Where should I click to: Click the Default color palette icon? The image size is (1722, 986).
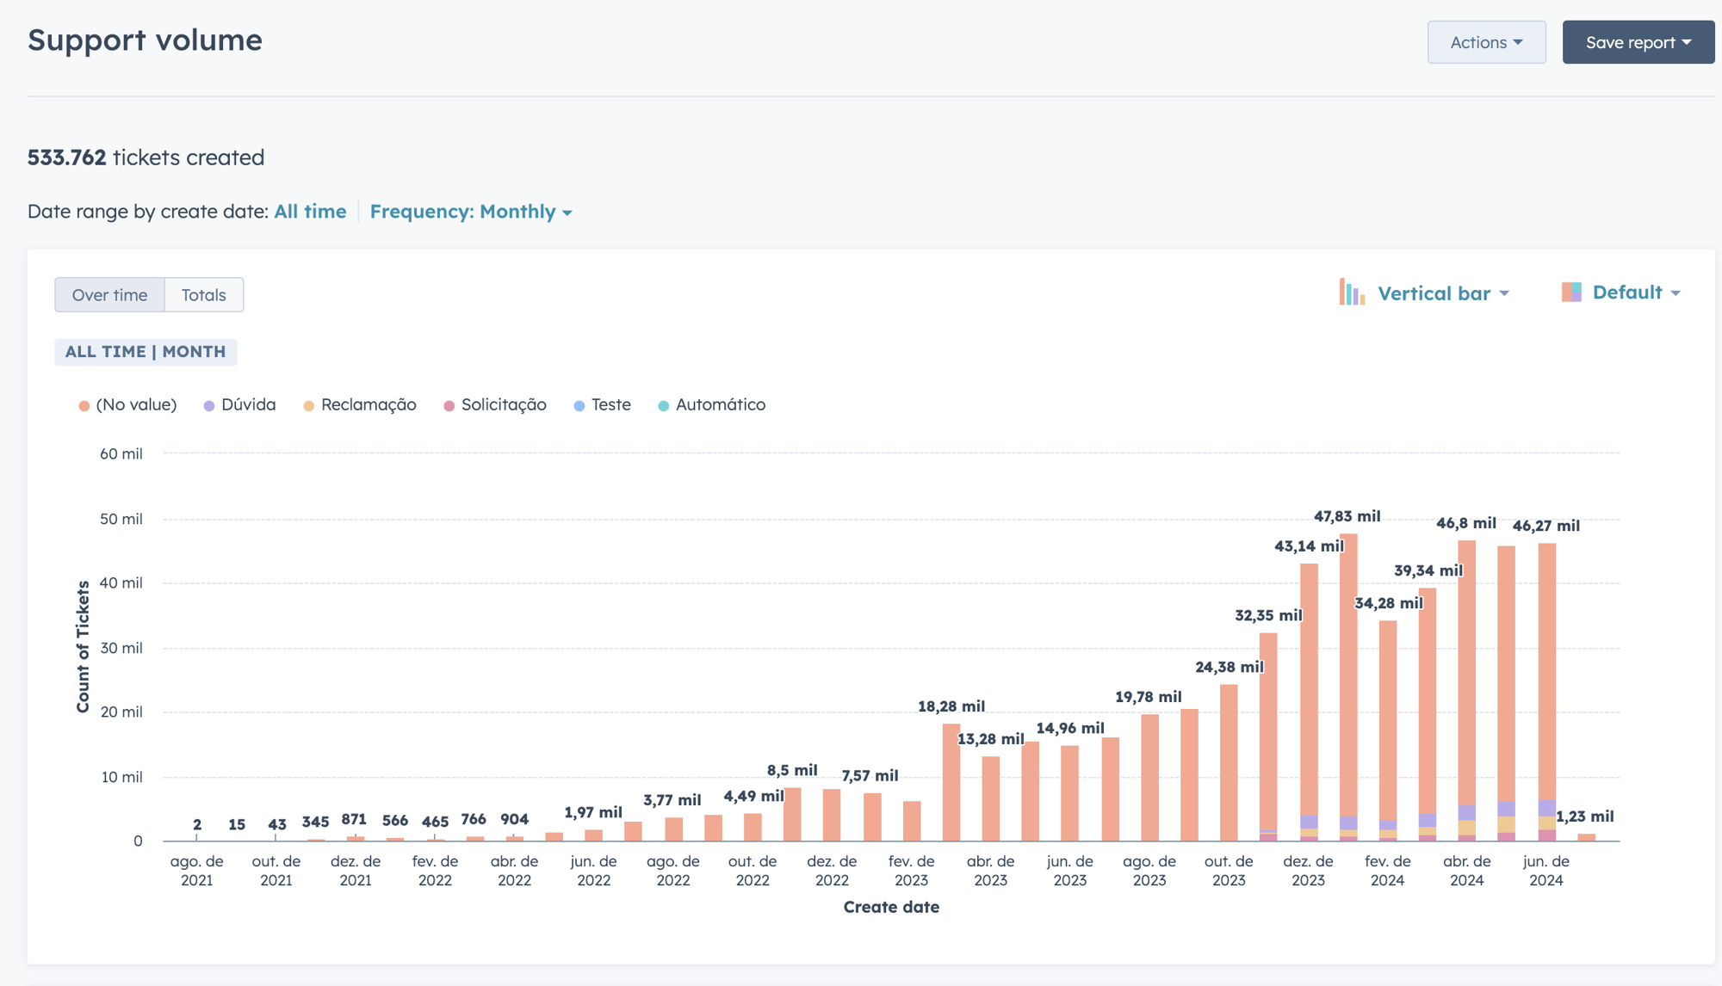pyautogui.click(x=1571, y=293)
